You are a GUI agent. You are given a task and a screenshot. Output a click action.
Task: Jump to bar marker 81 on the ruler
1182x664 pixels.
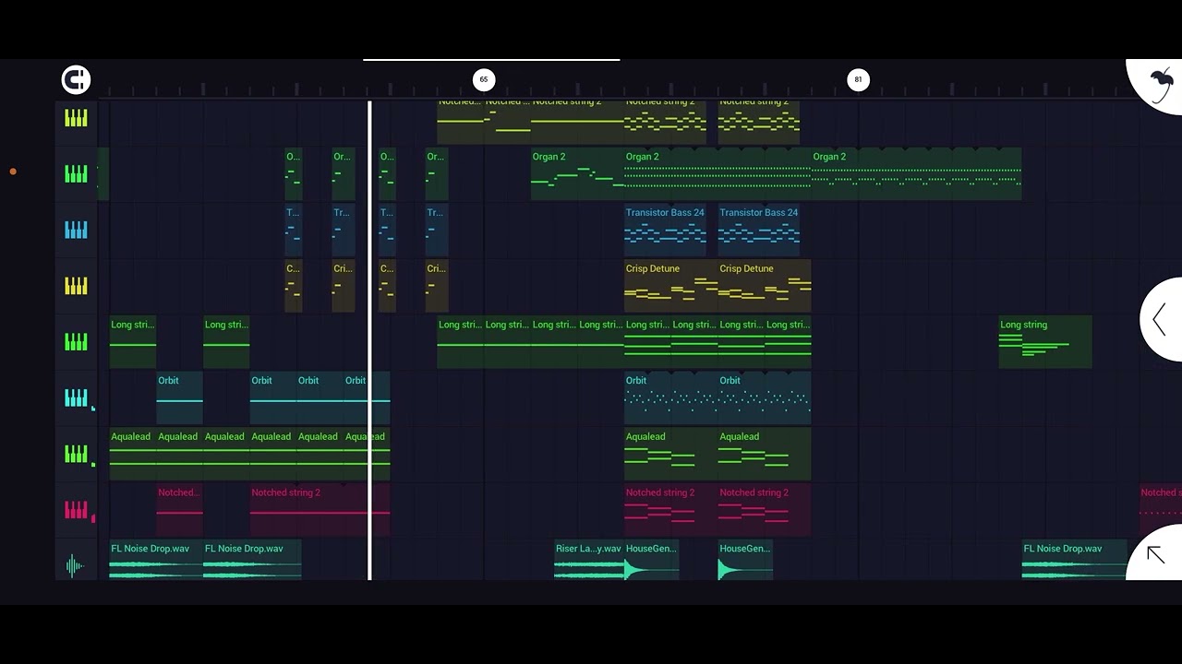(x=858, y=79)
